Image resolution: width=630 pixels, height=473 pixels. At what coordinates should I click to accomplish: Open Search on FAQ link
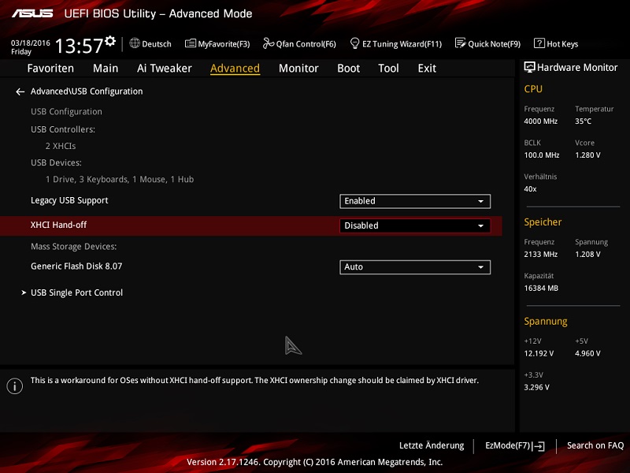click(595, 445)
